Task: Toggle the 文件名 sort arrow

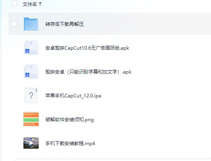Action: [x=40, y=4]
